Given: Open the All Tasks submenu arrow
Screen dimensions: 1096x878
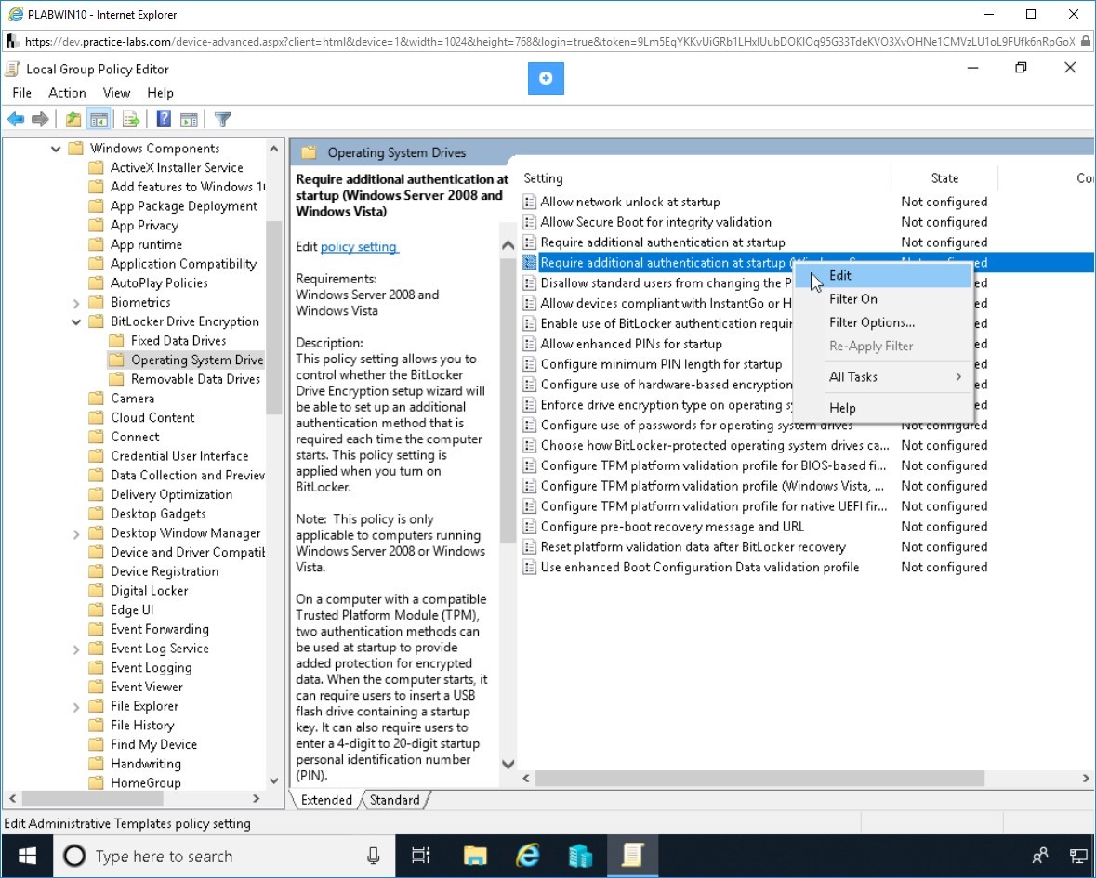Looking at the screenshot, I should [958, 376].
